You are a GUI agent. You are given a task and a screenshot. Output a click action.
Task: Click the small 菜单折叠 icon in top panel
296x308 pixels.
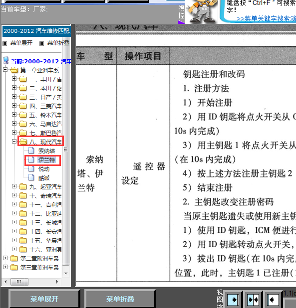click(x=41, y=43)
